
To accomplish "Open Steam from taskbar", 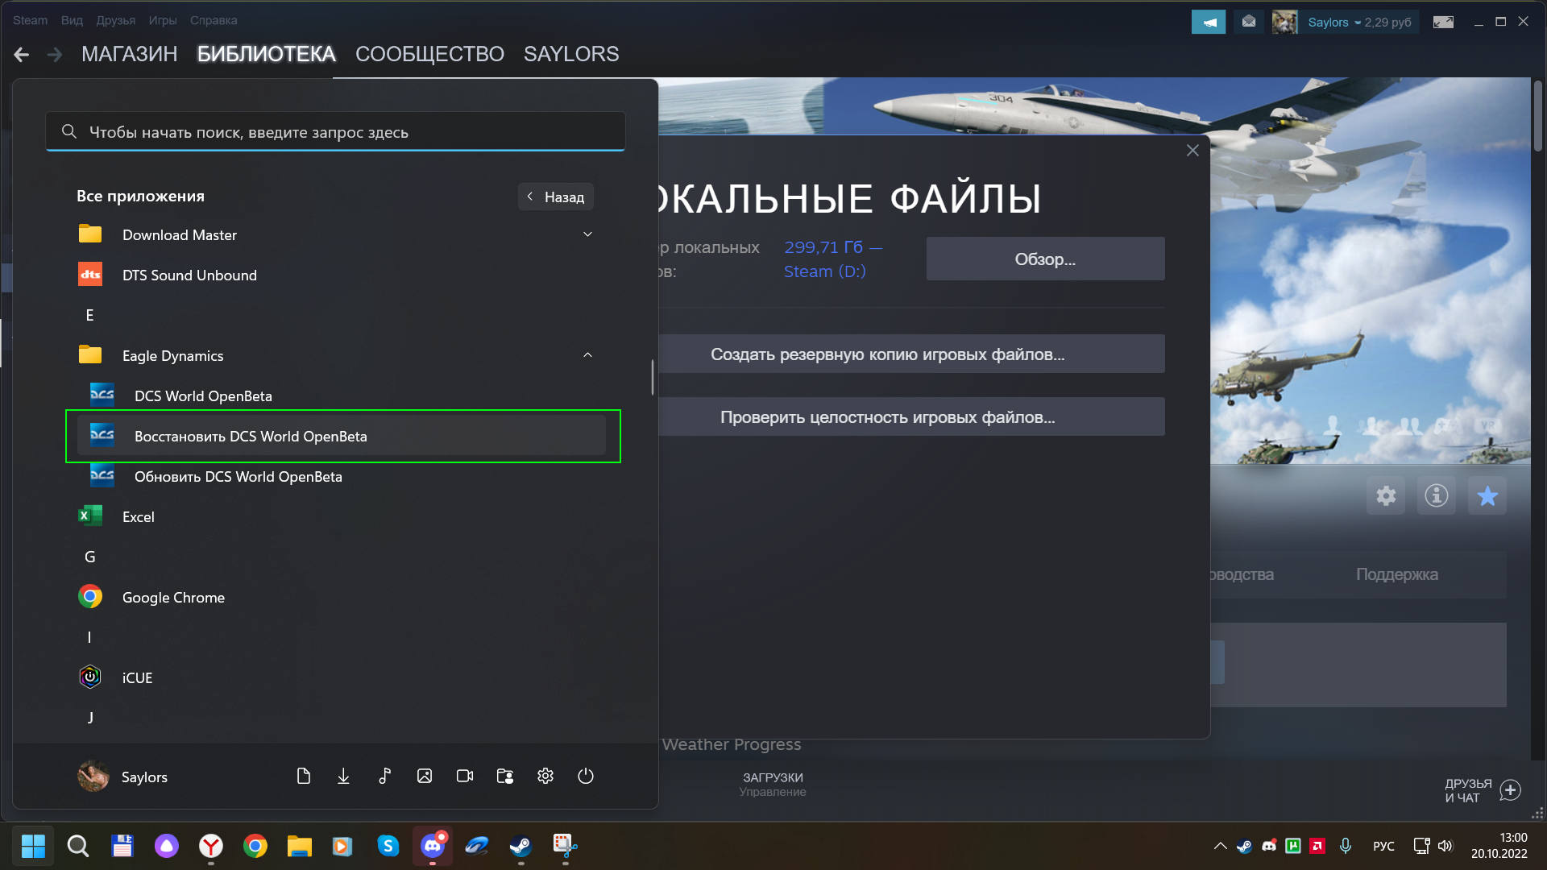I will (x=521, y=846).
